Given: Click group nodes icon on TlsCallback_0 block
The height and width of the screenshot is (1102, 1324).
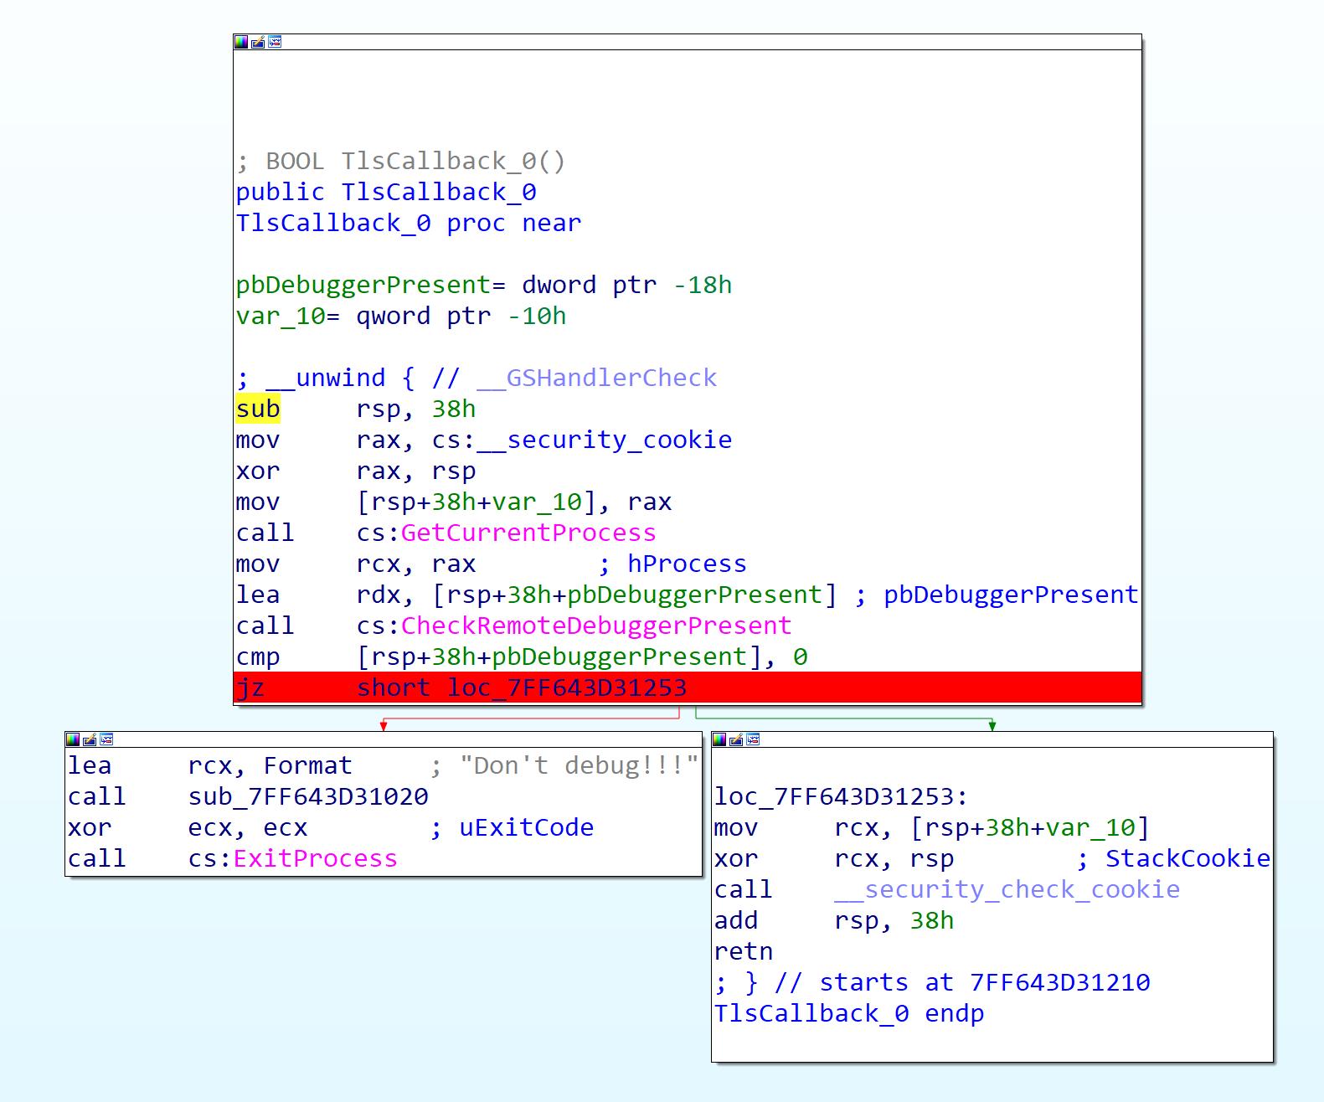Looking at the screenshot, I should [275, 42].
